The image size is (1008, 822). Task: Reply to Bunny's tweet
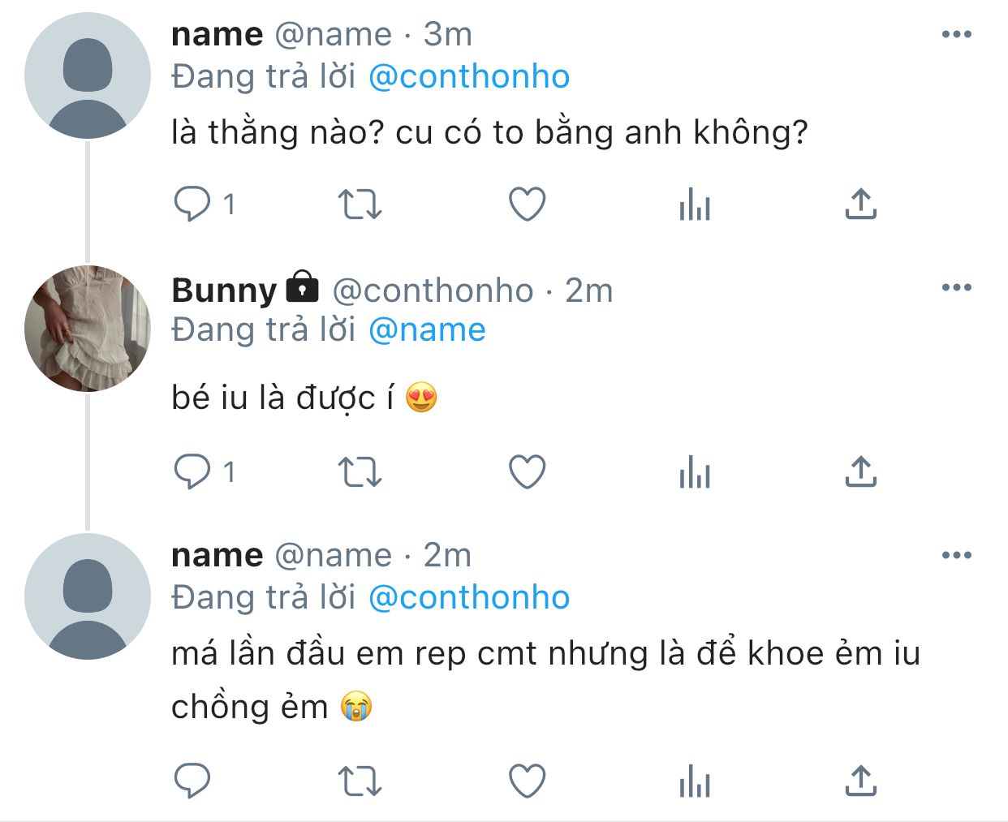pyautogui.click(x=192, y=471)
